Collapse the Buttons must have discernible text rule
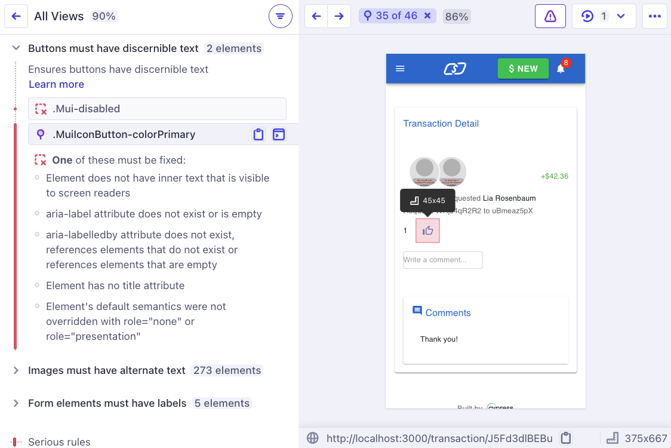Viewport: 671px width, 448px height. [15, 48]
